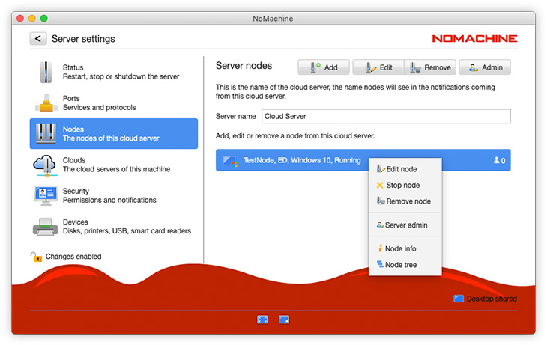Click the display icon in the bottom bar

pos(284,320)
